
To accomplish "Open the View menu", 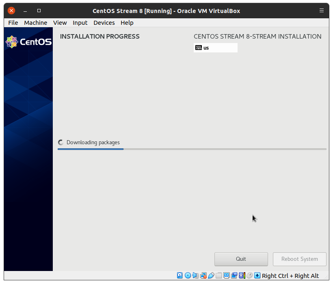I will tap(60, 23).
